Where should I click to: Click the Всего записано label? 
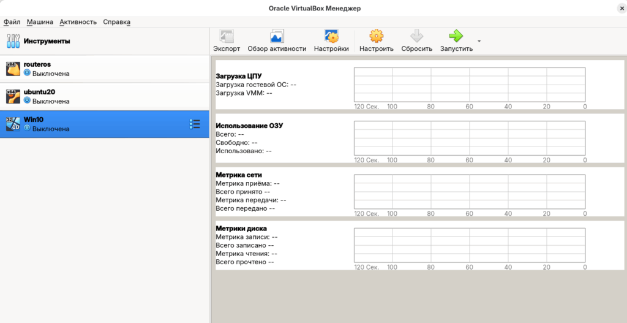(x=245, y=245)
